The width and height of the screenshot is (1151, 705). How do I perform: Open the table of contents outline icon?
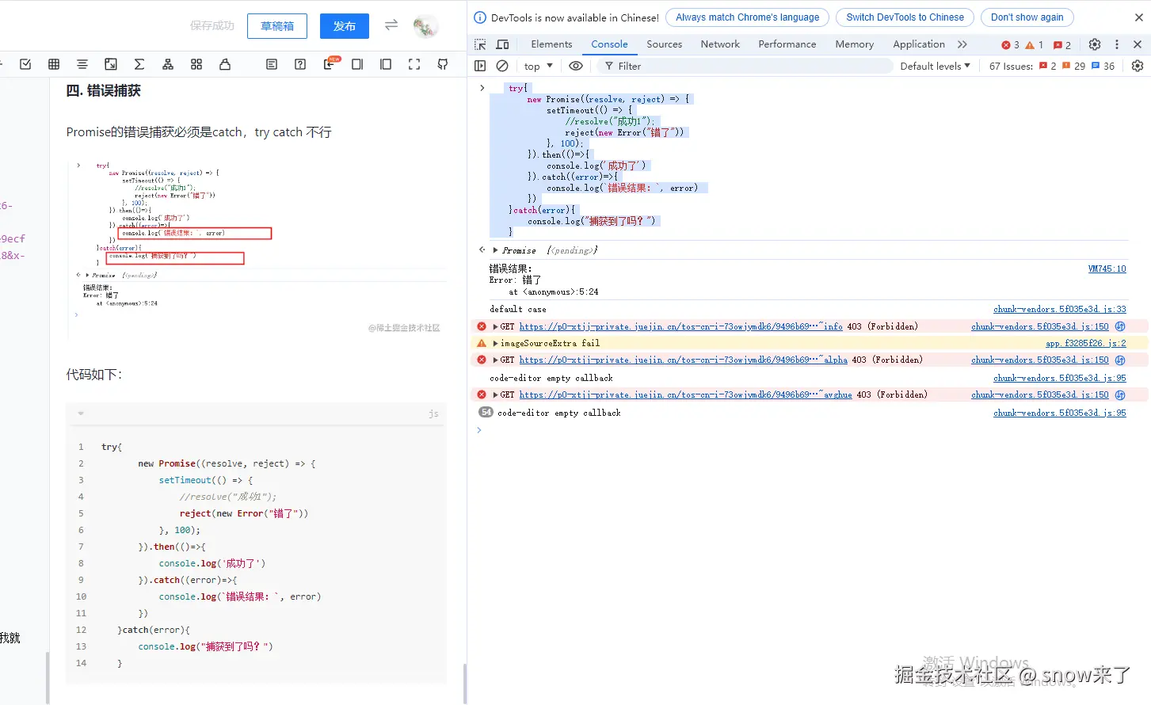(x=272, y=64)
